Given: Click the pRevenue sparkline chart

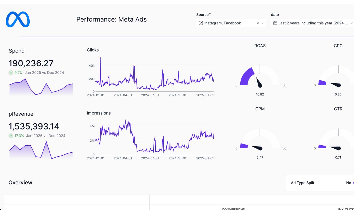Looking at the screenshot, I should (41, 151).
